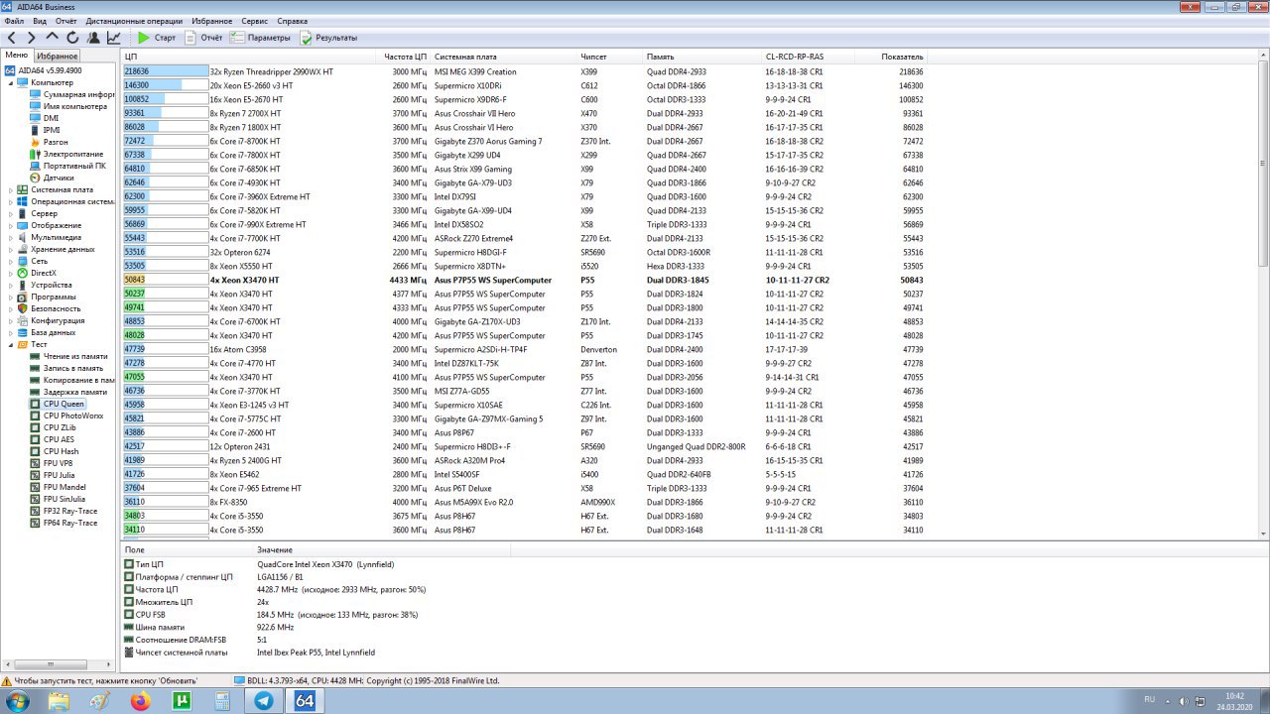Image resolution: width=1270 pixels, height=714 pixels.
Task: Open the Сервис menu
Action: (254, 21)
